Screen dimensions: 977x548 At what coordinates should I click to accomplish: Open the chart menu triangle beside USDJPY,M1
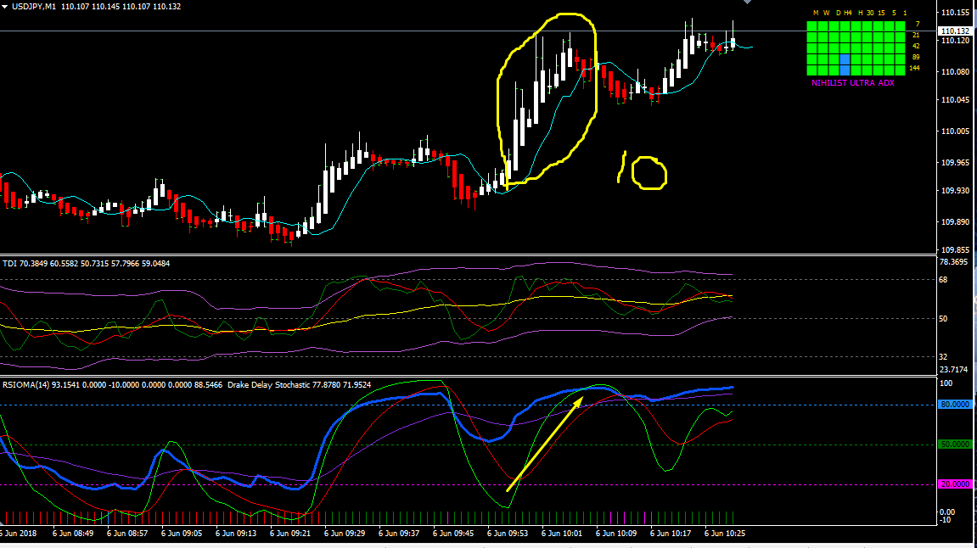tap(5, 7)
